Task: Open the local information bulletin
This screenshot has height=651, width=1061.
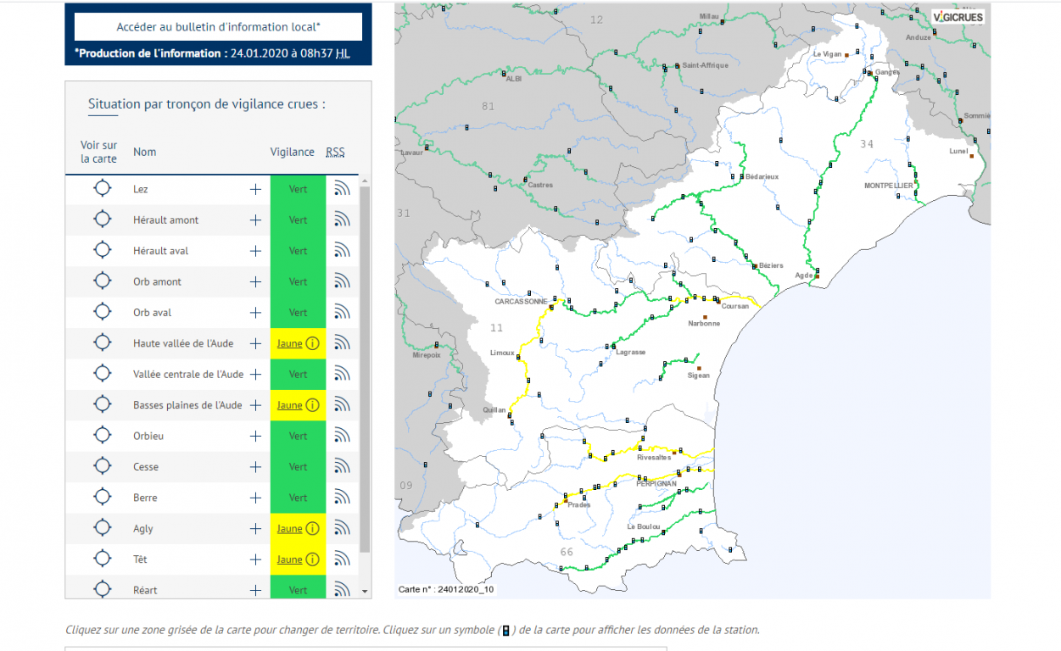Action: [218, 26]
